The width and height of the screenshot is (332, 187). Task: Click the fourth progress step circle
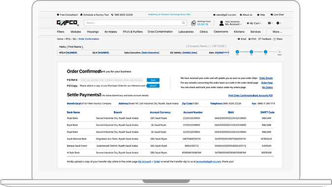pyautogui.click(x=279, y=52)
